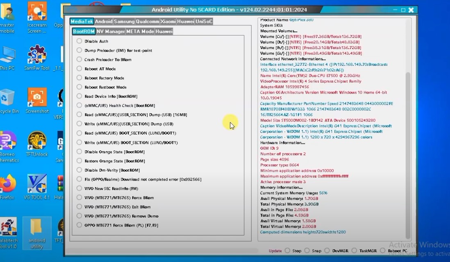450x262 pixels.
Task: Select Crash Preloader To BRom option
Action: [x=79, y=59]
